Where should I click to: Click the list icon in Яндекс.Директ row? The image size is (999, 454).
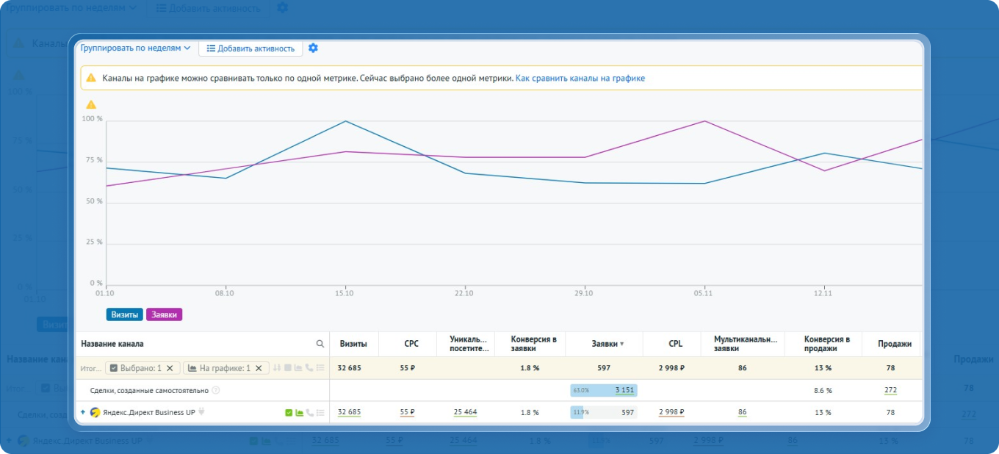tap(320, 413)
